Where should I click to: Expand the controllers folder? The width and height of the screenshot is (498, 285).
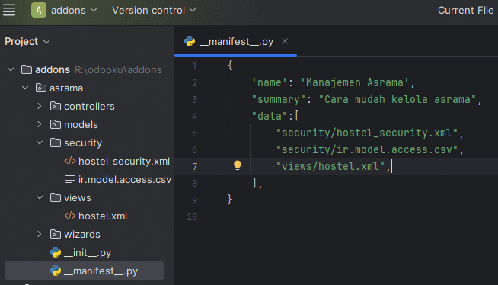tap(40, 106)
